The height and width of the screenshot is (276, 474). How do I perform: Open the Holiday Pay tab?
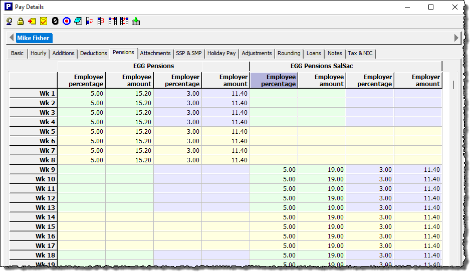(221, 53)
